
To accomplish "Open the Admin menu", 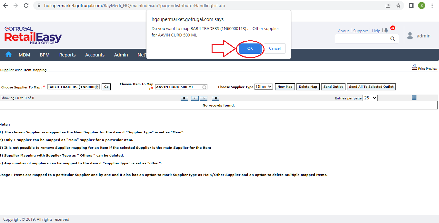I will (121, 55).
